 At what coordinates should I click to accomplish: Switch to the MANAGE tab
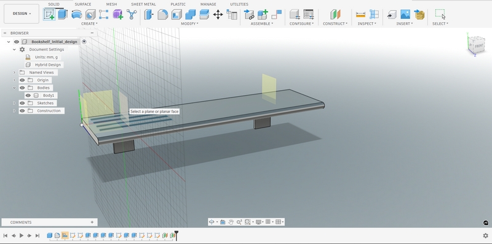coord(208,4)
